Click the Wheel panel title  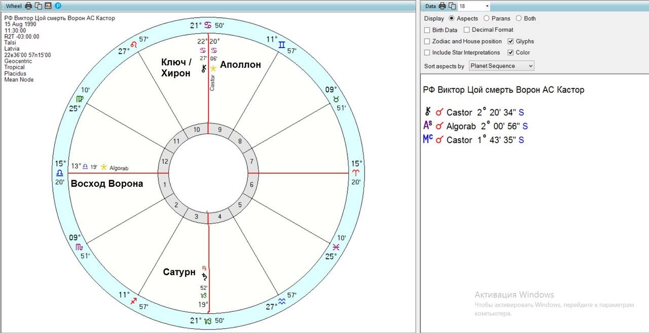coord(14,6)
